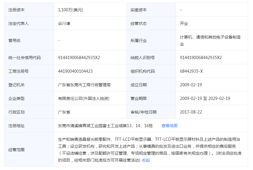Select business registration number 441900400104423
This screenshot has width=253, height=170.
tap(75, 71)
